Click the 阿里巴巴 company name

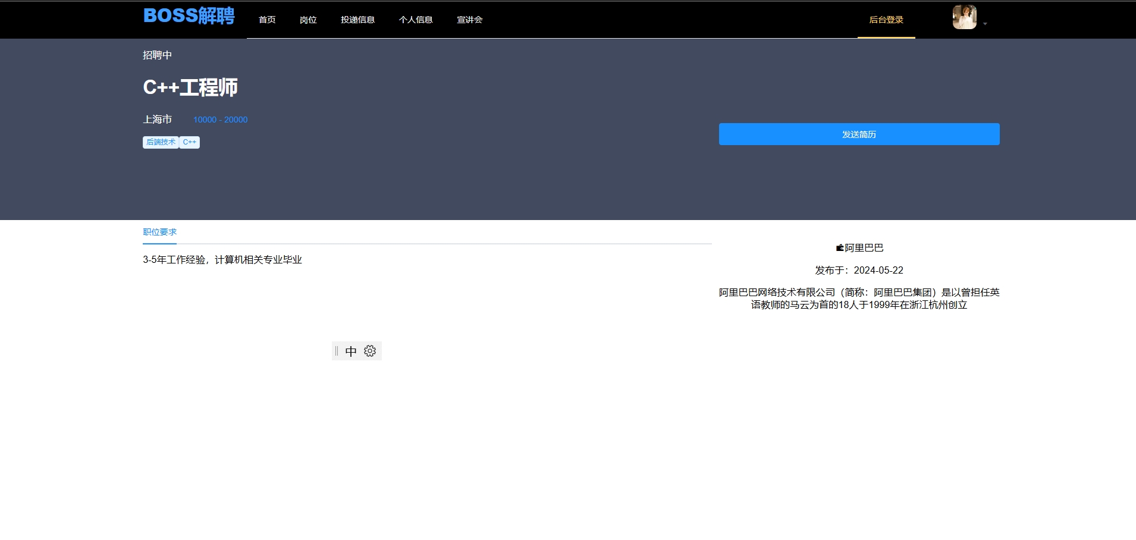pyautogui.click(x=864, y=248)
